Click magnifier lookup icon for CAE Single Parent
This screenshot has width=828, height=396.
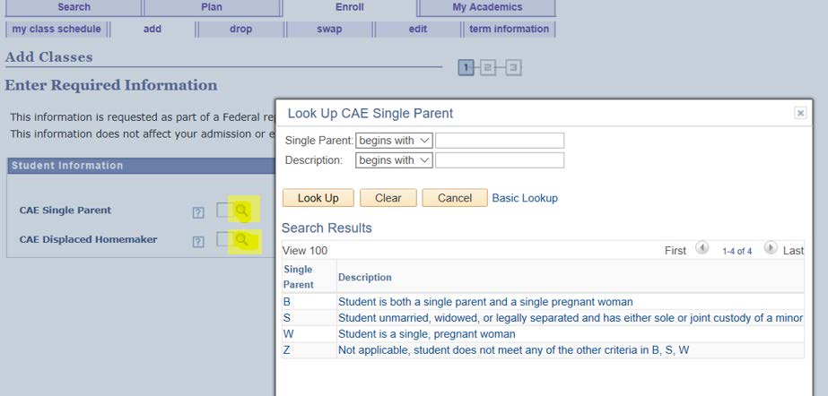pyautogui.click(x=242, y=211)
